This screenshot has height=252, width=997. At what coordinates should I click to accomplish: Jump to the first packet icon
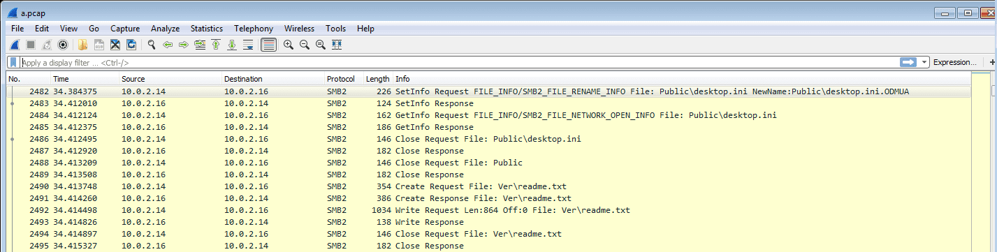tap(216, 45)
